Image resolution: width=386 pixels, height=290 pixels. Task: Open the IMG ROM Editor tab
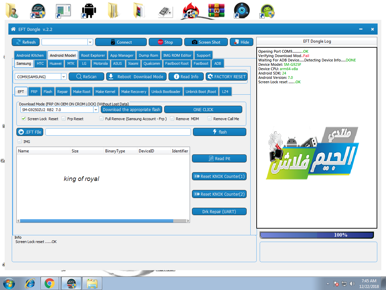[177, 55]
